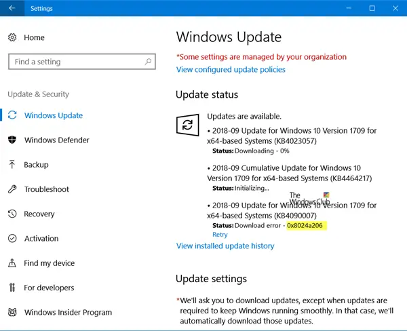407x331 pixels.
Task: Click the Windows Insider Program cat icon
Action: pos(12,312)
